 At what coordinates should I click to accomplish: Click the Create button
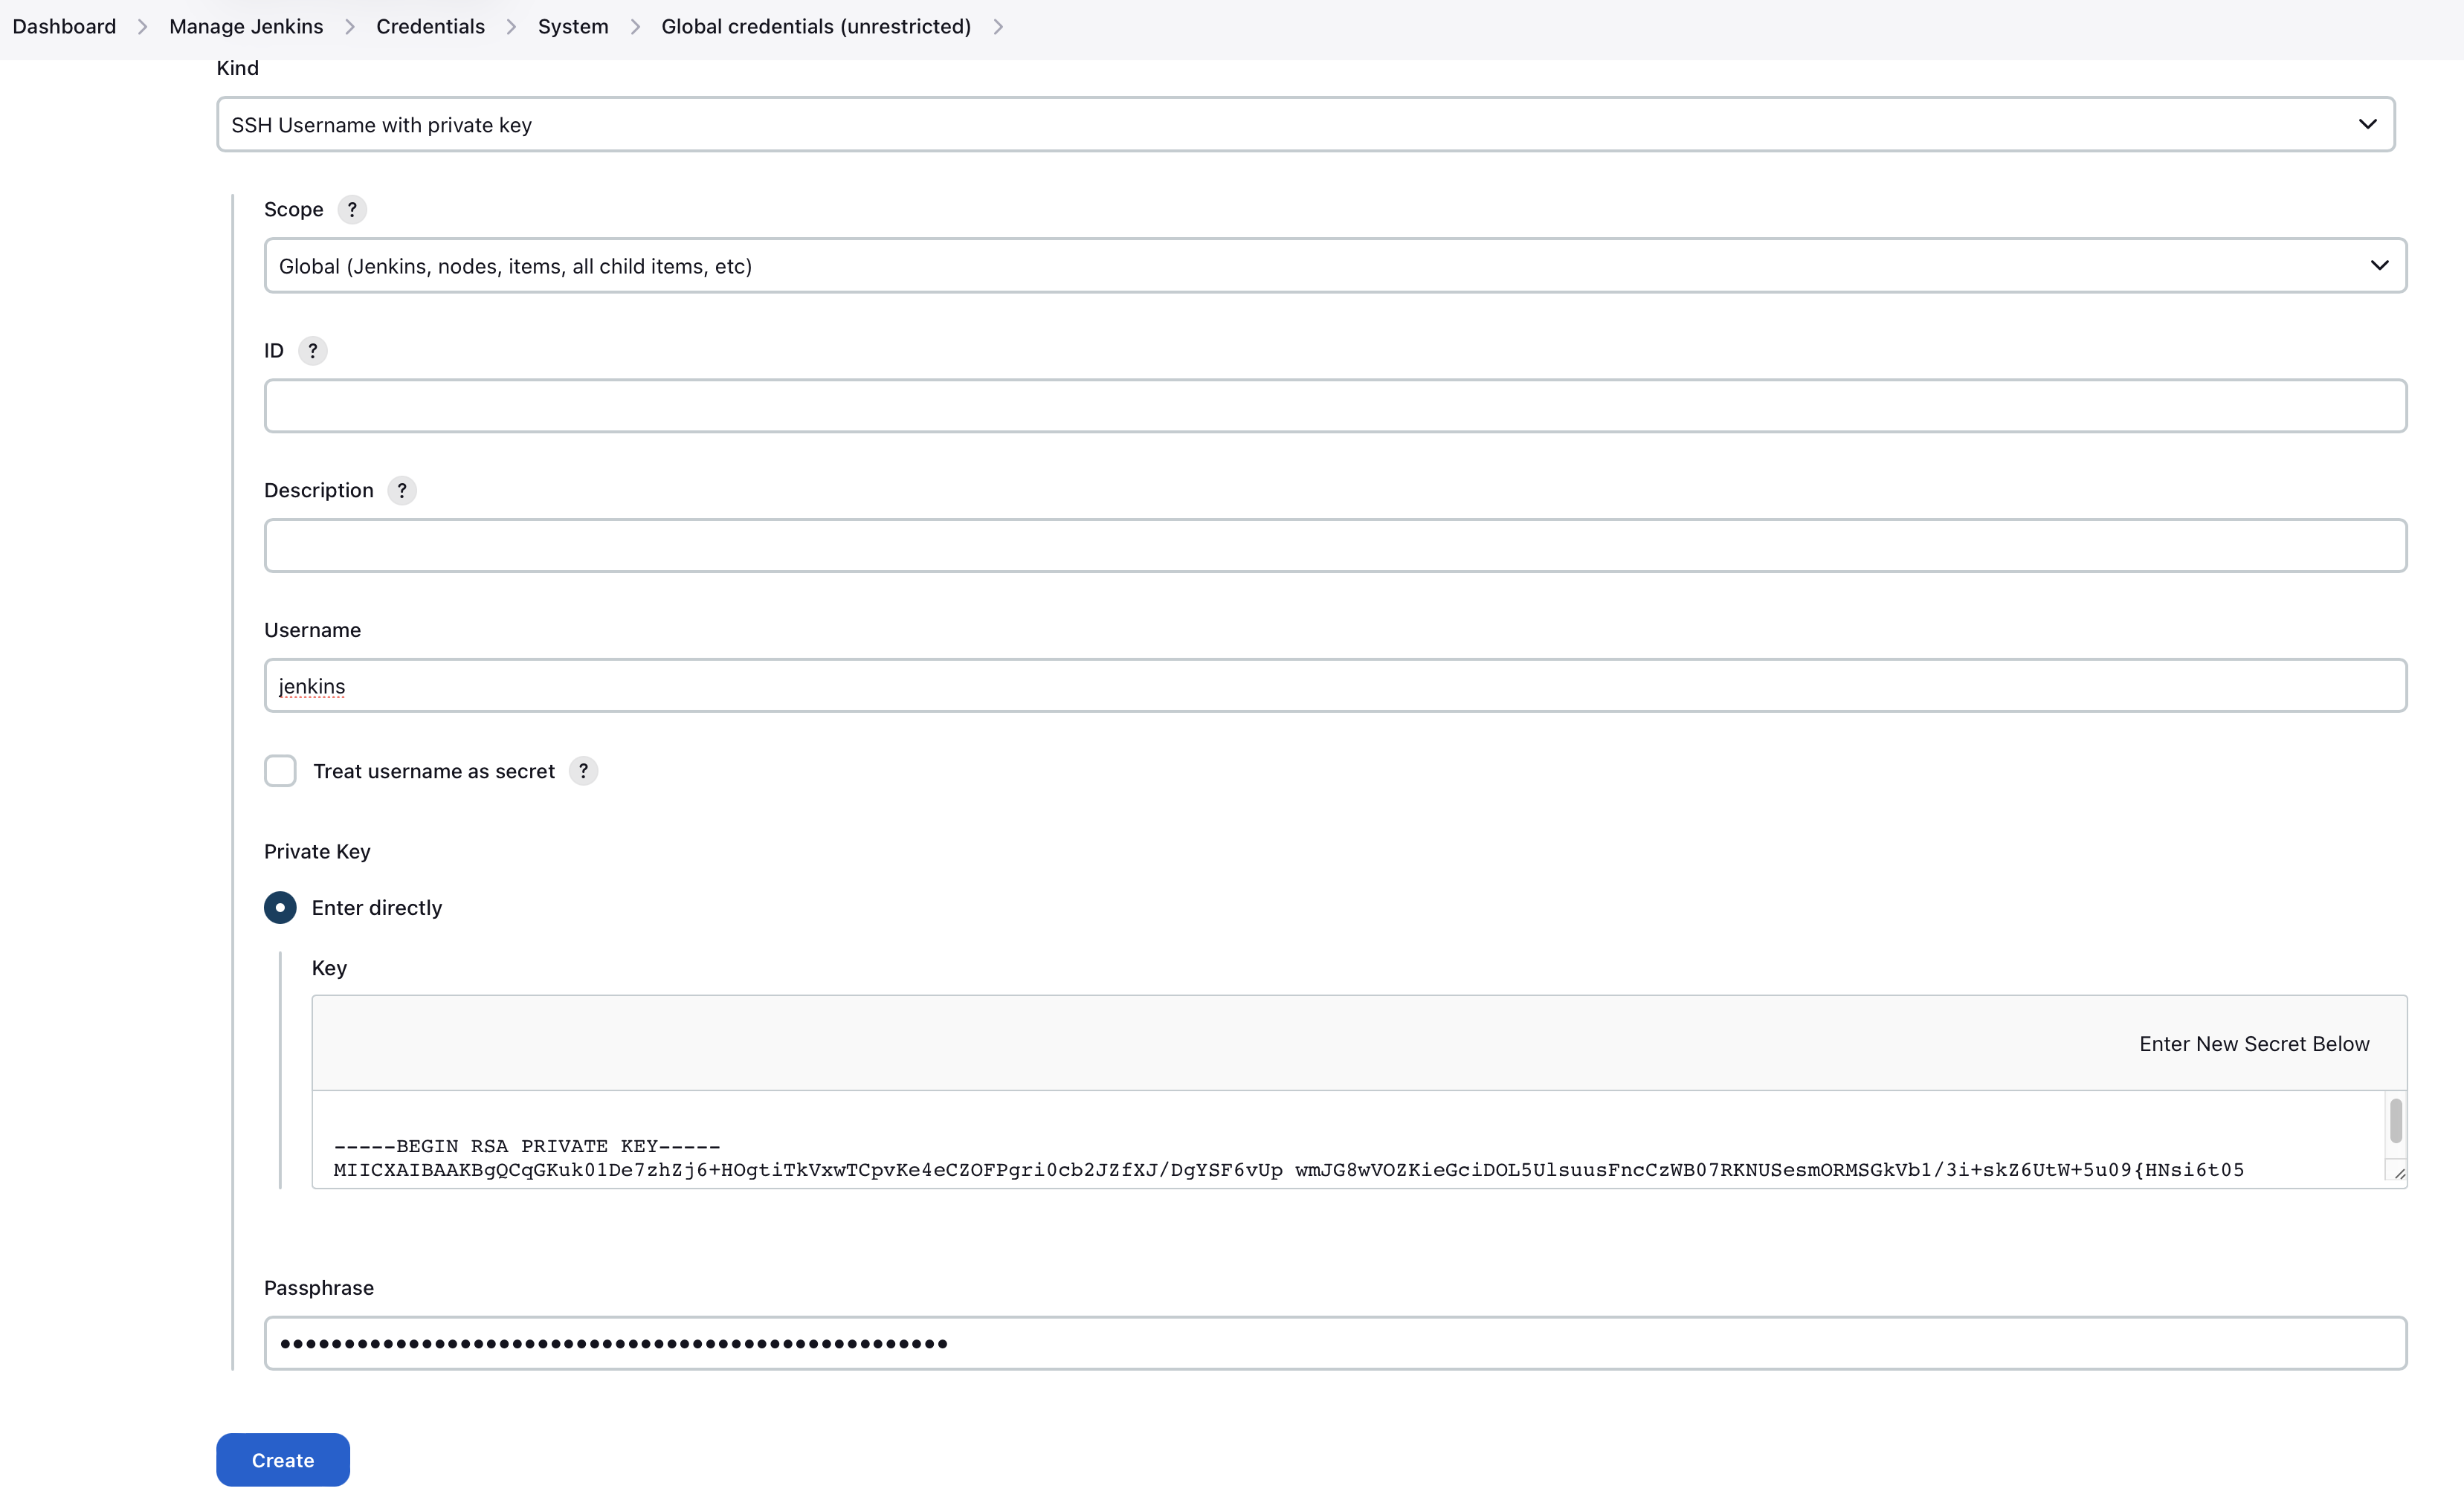(282, 1460)
